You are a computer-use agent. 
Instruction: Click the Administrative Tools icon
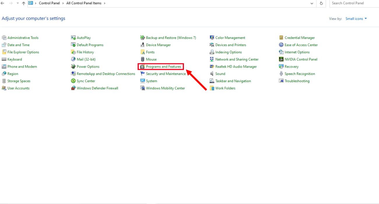pyautogui.click(x=4, y=38)
